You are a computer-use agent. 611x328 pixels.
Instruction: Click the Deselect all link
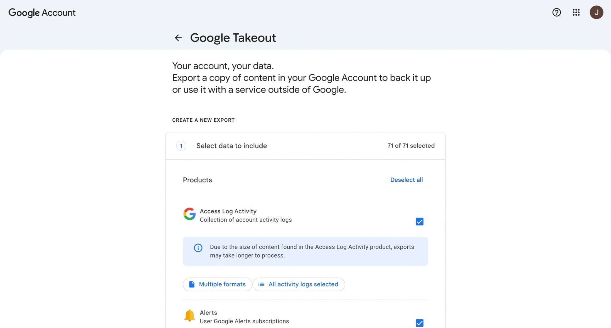click(406, 180)
